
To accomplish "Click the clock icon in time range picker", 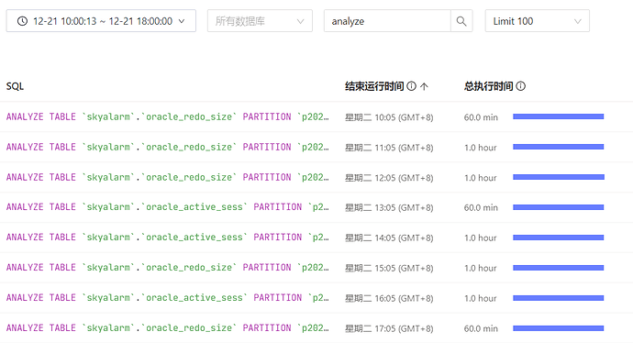I will pyautogui.click(x=22, y=21).
